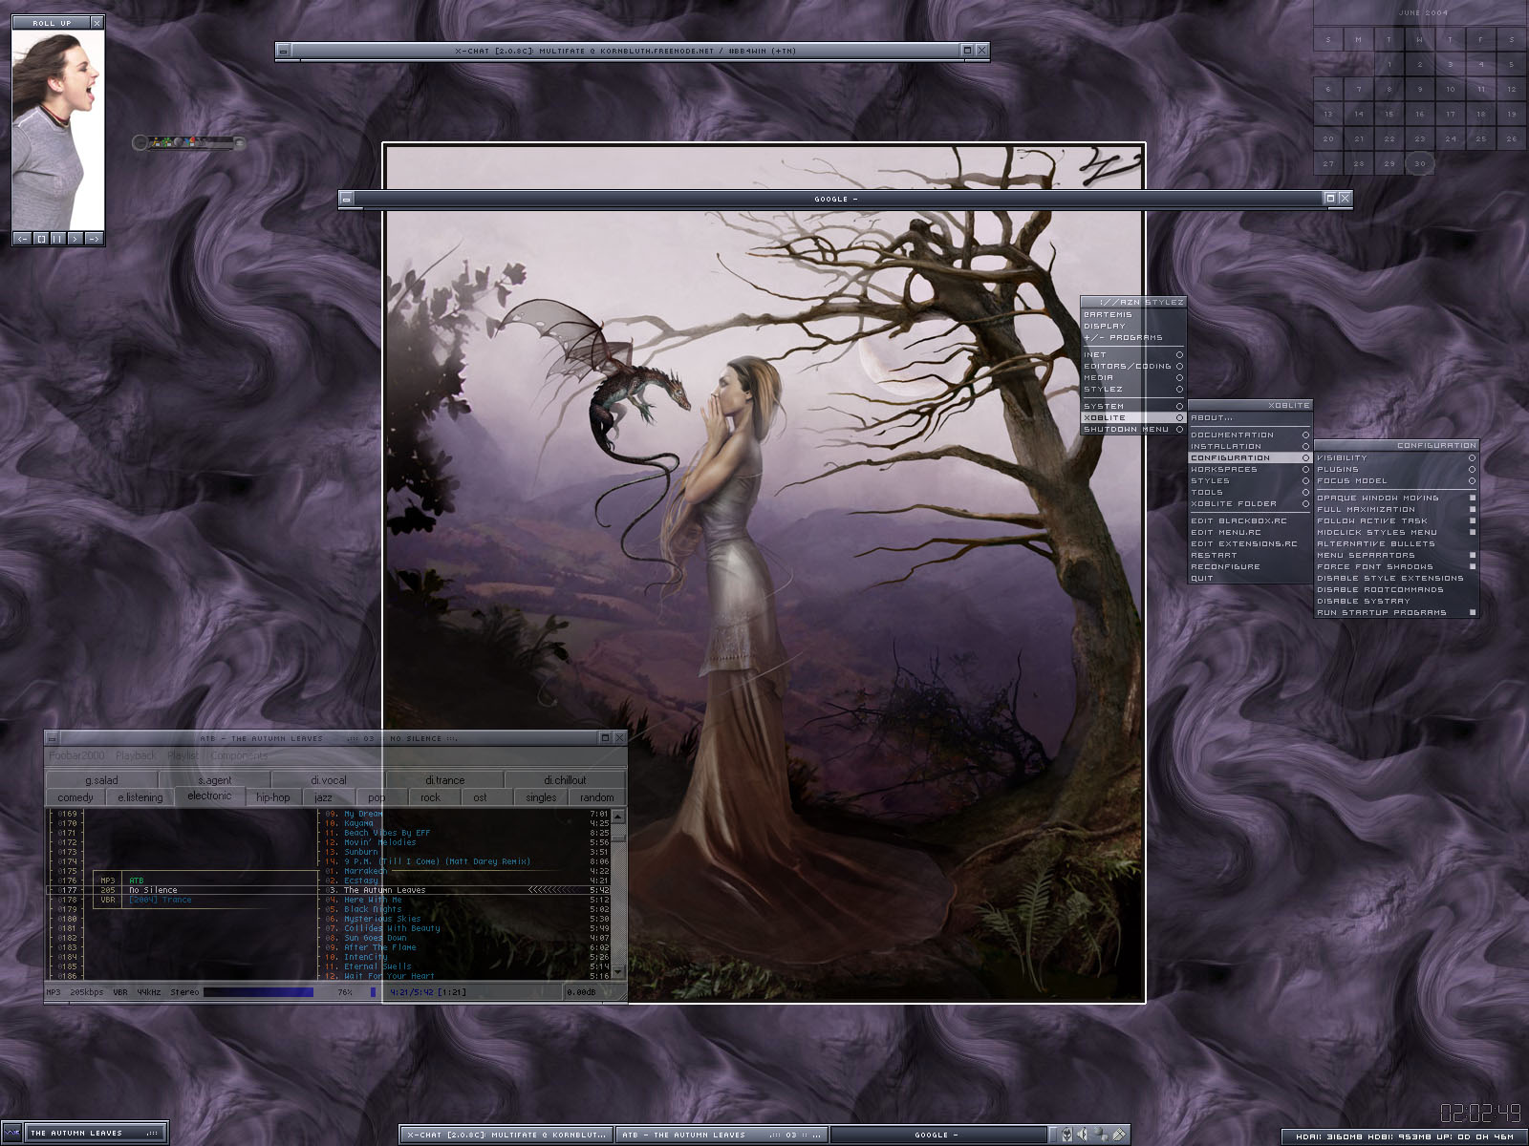Expand the Shutdown Menu submenu

pyautogui.click(x=1133, y=429)
